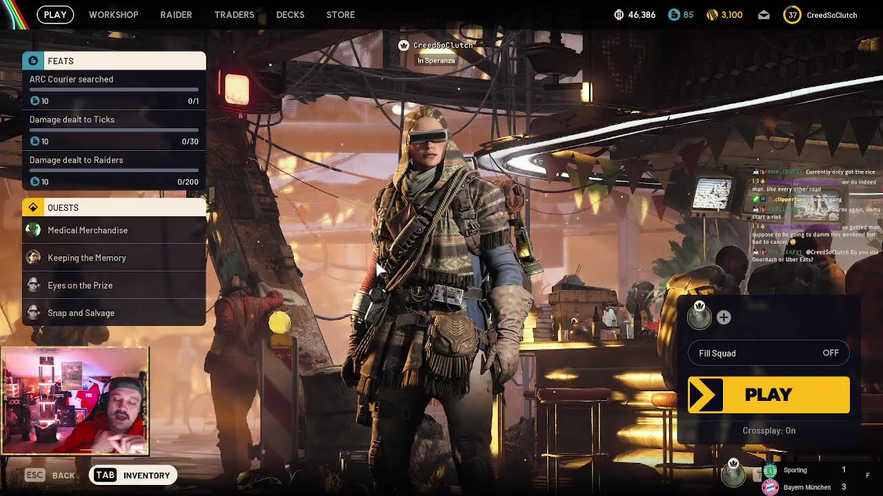The width and height of the screenshot is (883, 496).
Task: Click the "Bayern München" team name
Action: pyautogui.click(x=806, y=488)
